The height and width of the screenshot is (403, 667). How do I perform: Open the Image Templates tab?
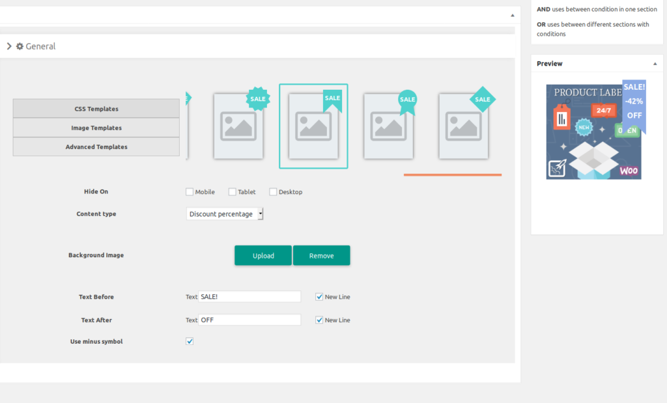pos(96,128)
